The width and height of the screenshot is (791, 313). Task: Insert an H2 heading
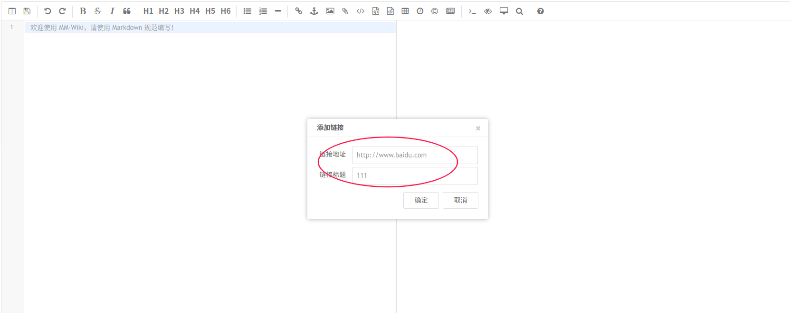[x=164, y=11]
